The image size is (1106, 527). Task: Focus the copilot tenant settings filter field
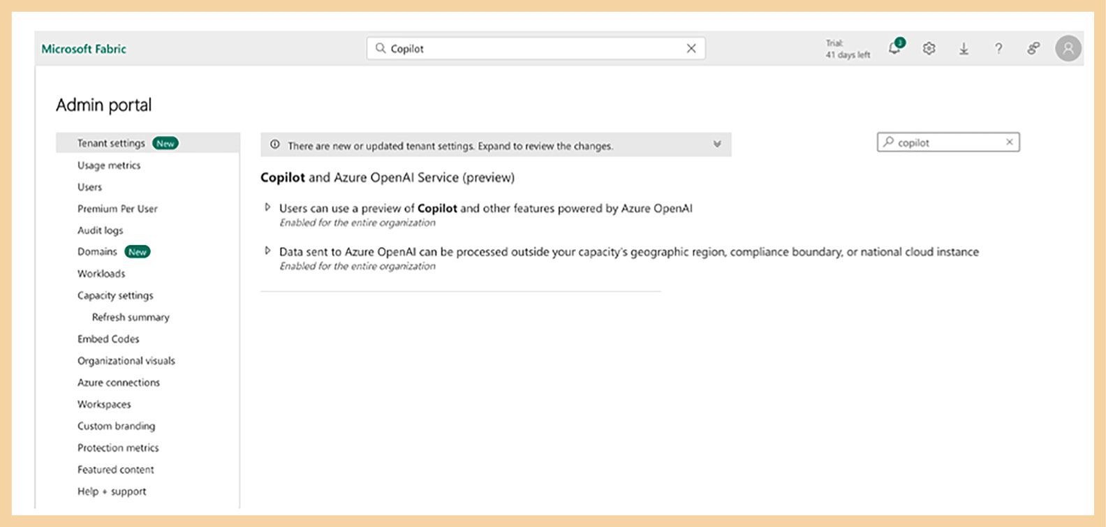(x=948, y=142)
